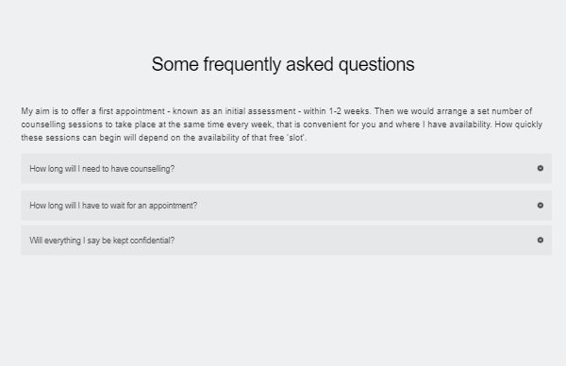Click the words "initial assessment" in the paragraph

coord(260,111)
